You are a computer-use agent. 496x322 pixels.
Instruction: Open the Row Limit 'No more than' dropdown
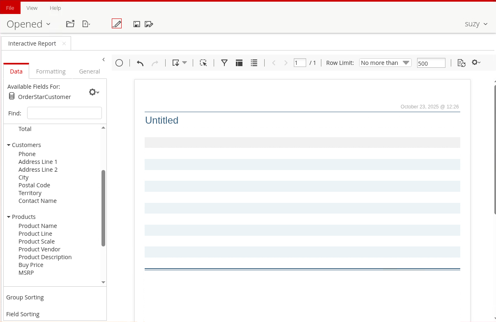tap(385, 63)
